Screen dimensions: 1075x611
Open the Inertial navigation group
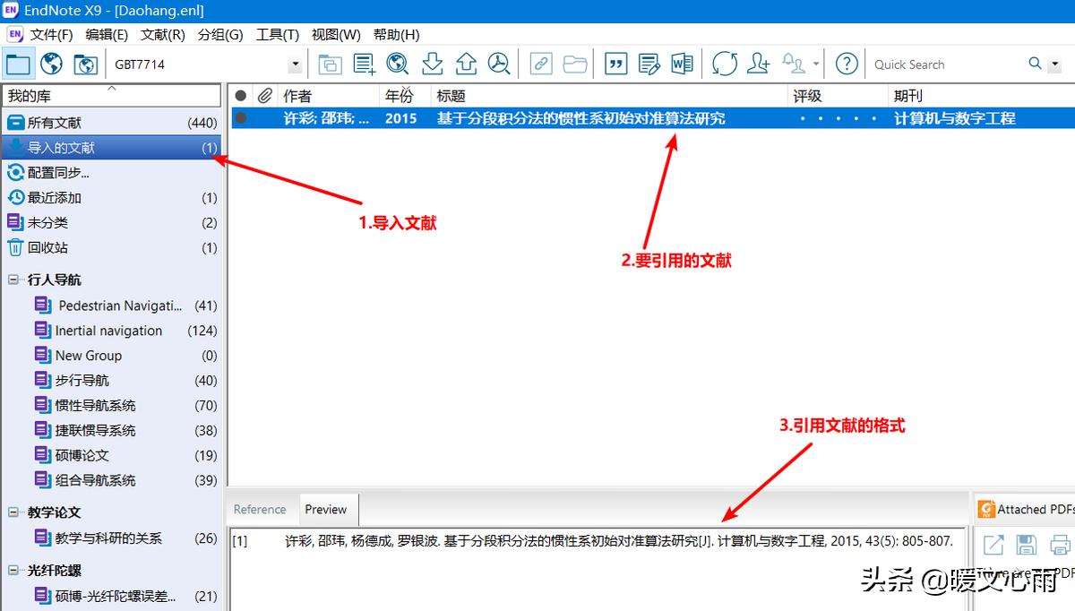click(107, 330)
